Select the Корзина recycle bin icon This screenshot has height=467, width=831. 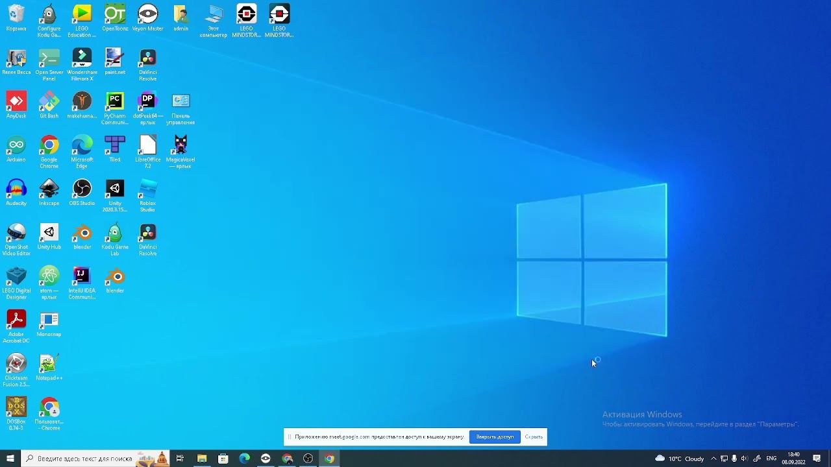16,18
